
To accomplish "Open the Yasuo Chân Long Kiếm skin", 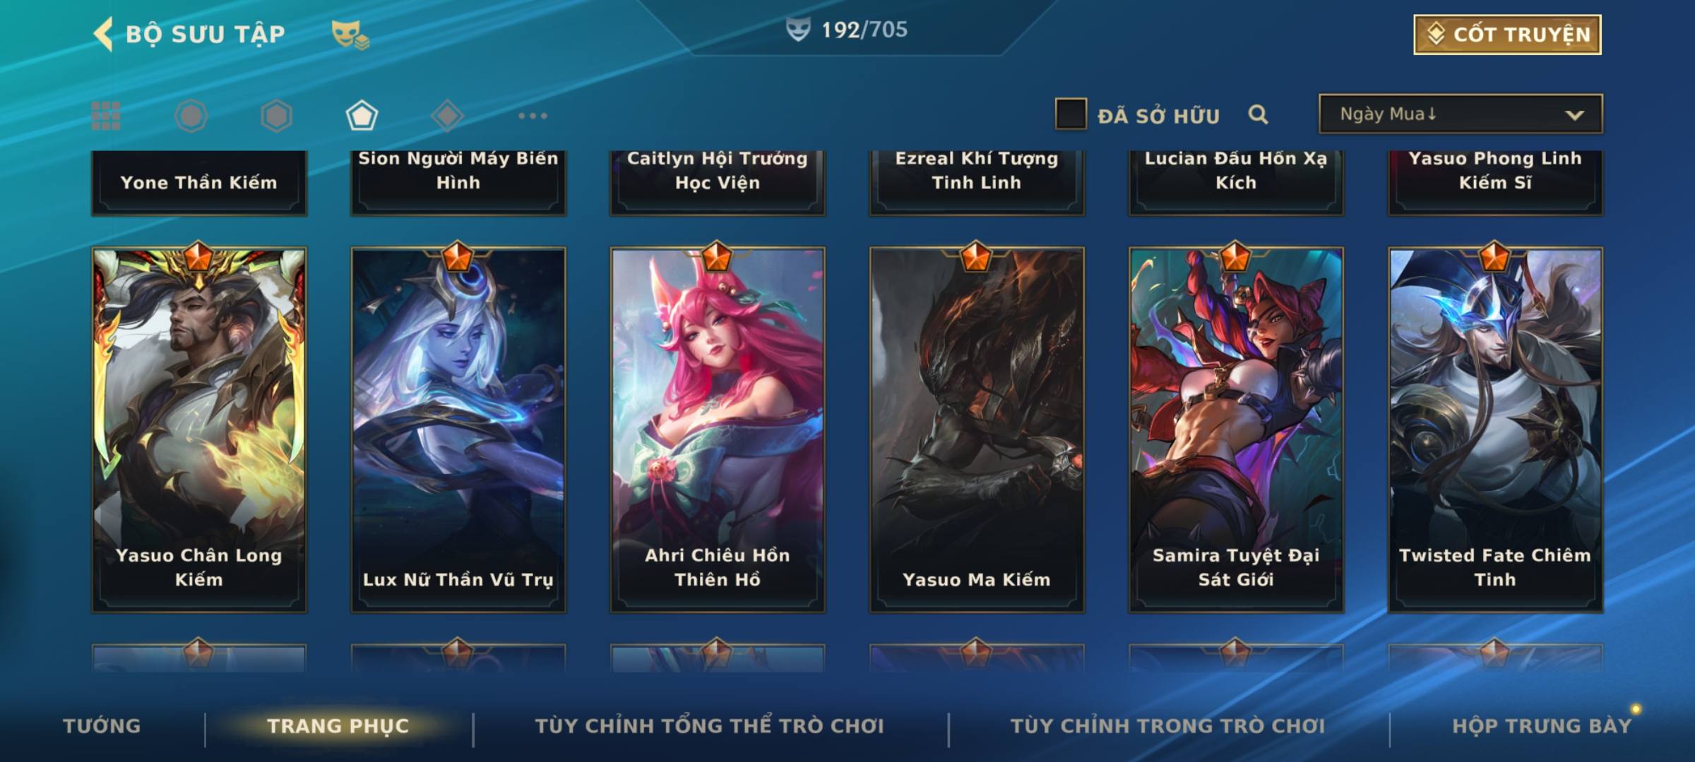I will tap(199, 430).
